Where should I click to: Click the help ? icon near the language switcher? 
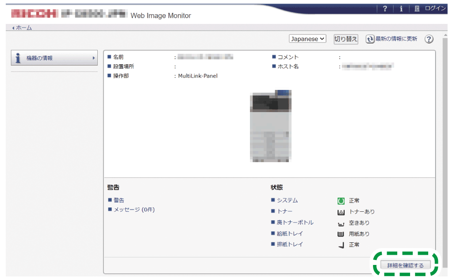(x=428, y=39)
